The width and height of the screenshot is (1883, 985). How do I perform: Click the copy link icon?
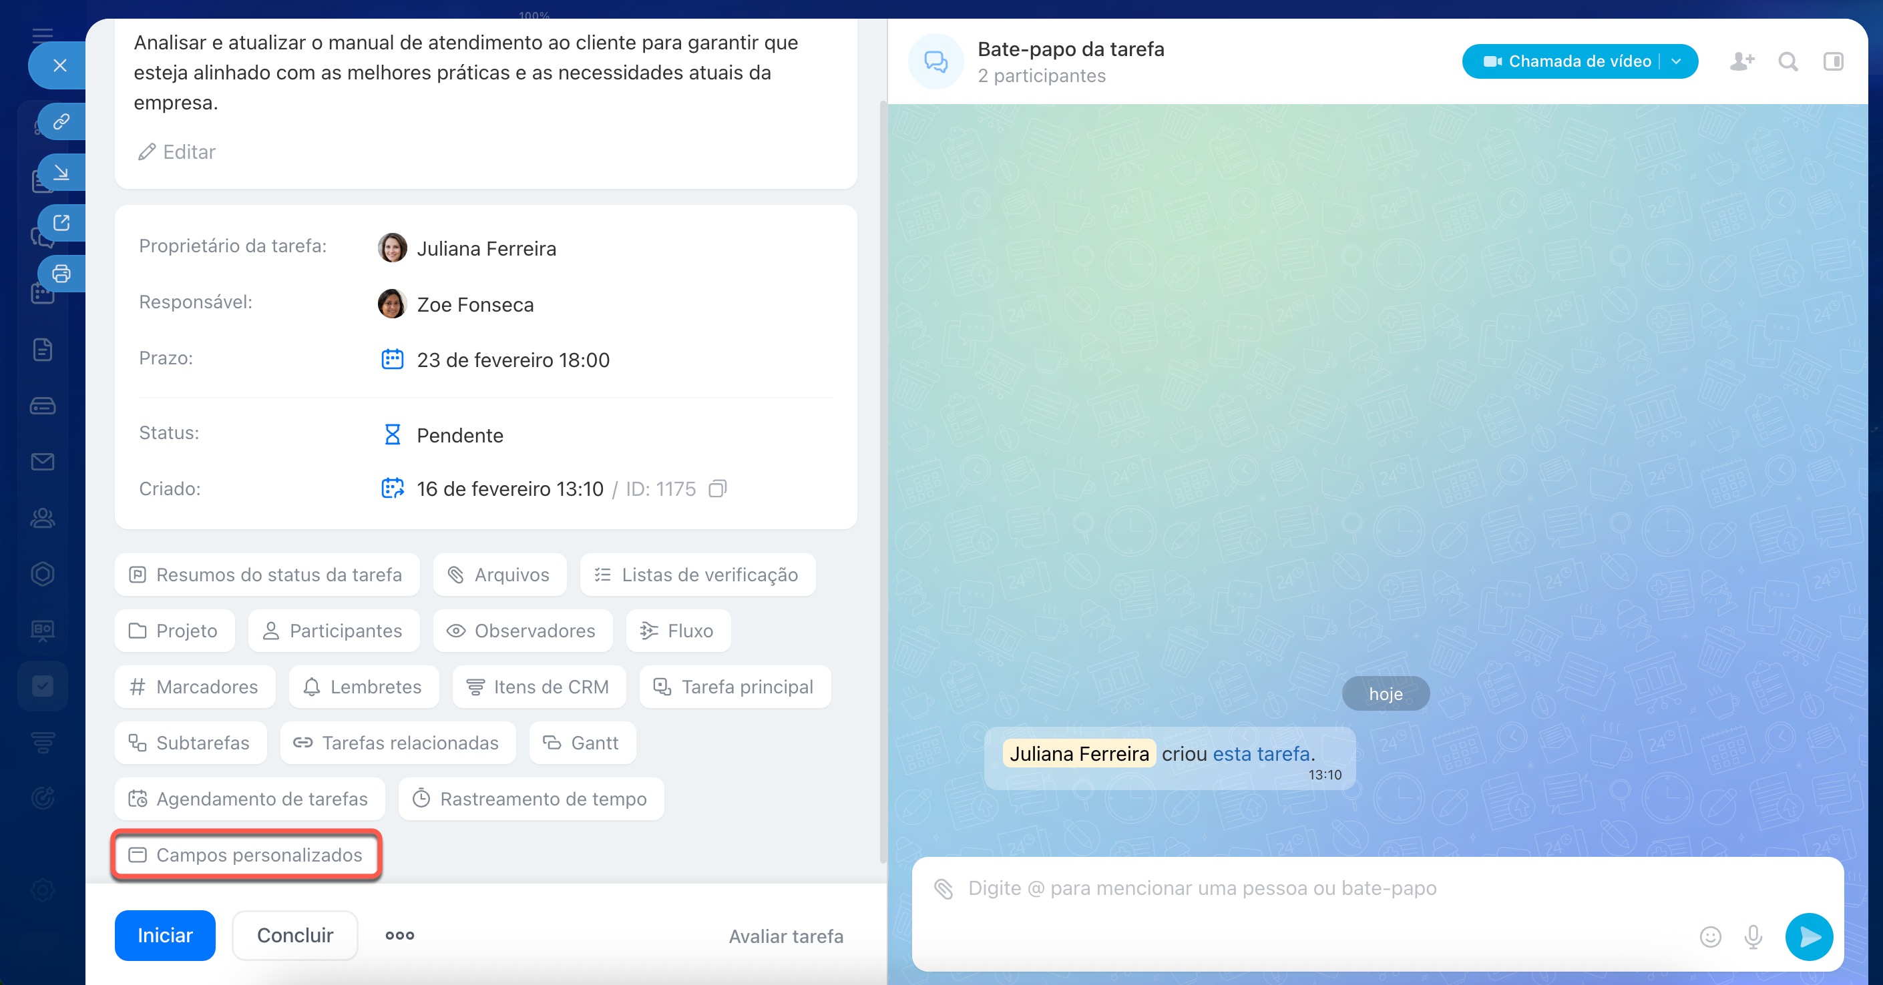tap(61, 121)
